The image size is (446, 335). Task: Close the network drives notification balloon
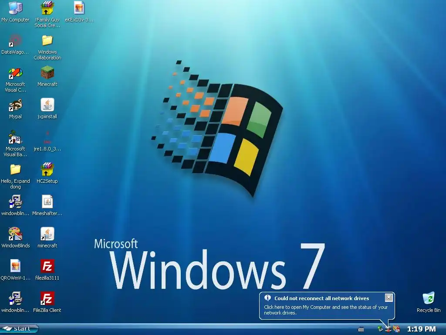click(x=389, y=297)
